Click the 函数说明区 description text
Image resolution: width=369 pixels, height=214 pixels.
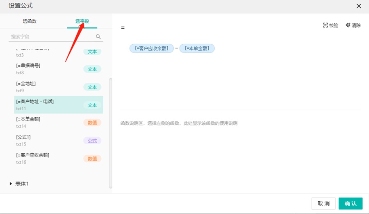(x=179, y=123)
